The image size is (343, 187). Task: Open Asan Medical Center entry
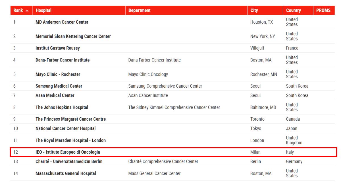(55, 95)
